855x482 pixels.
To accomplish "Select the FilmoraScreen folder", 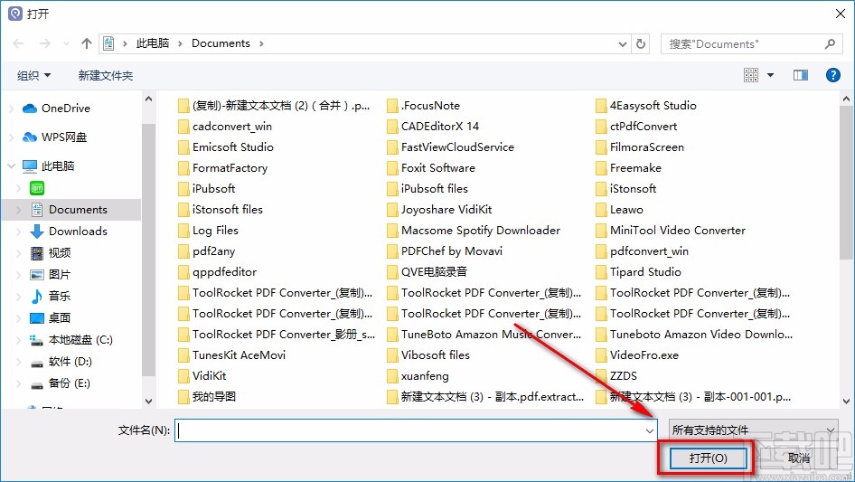I will coord(640,147).
